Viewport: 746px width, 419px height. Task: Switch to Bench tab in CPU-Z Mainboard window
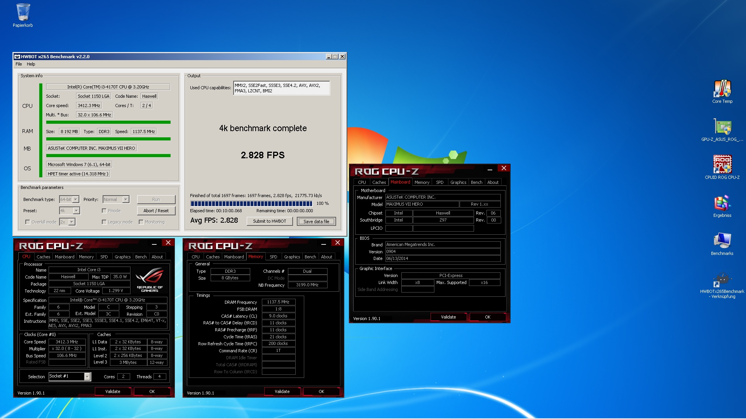(x=477, y=182)
